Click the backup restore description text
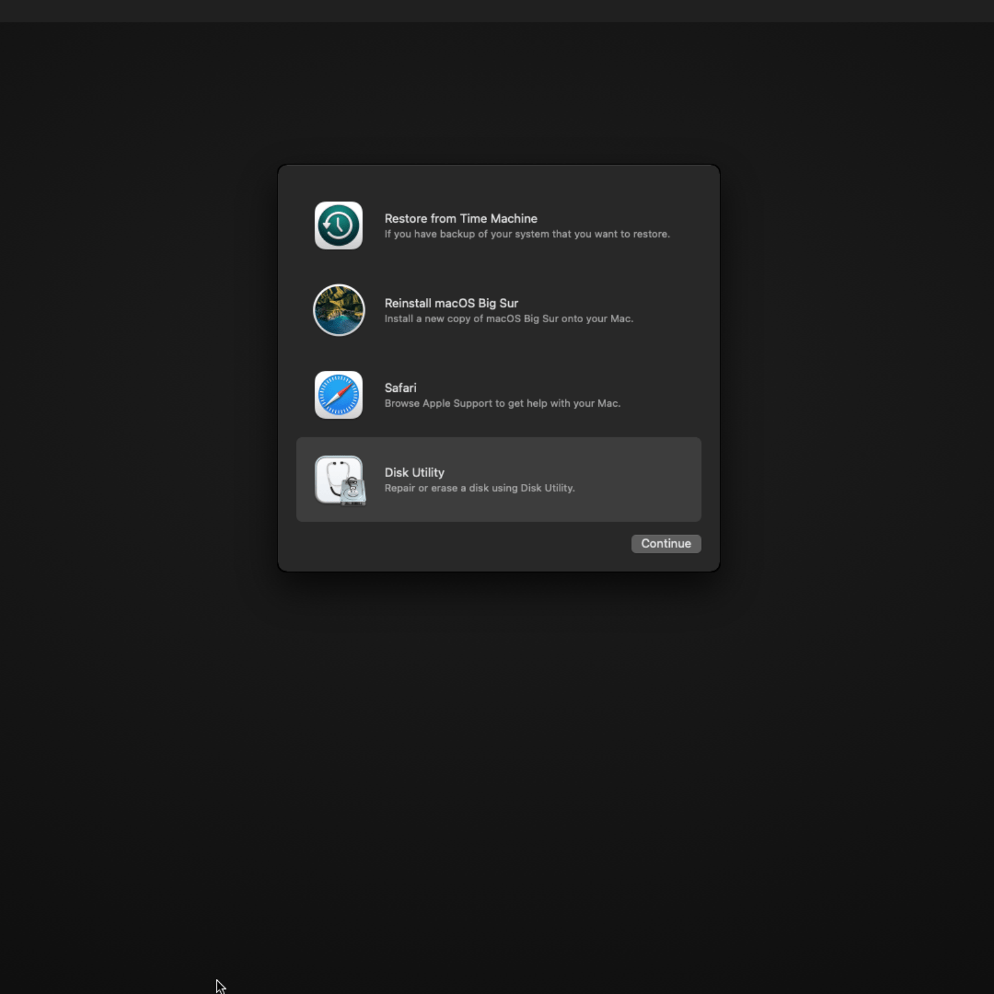Viewport: 994px width, 994px height. point(526,235)
